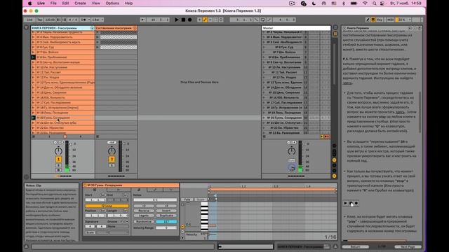Toggle the clip Loop switch
449x252 pixels.
tap(107, 206)
